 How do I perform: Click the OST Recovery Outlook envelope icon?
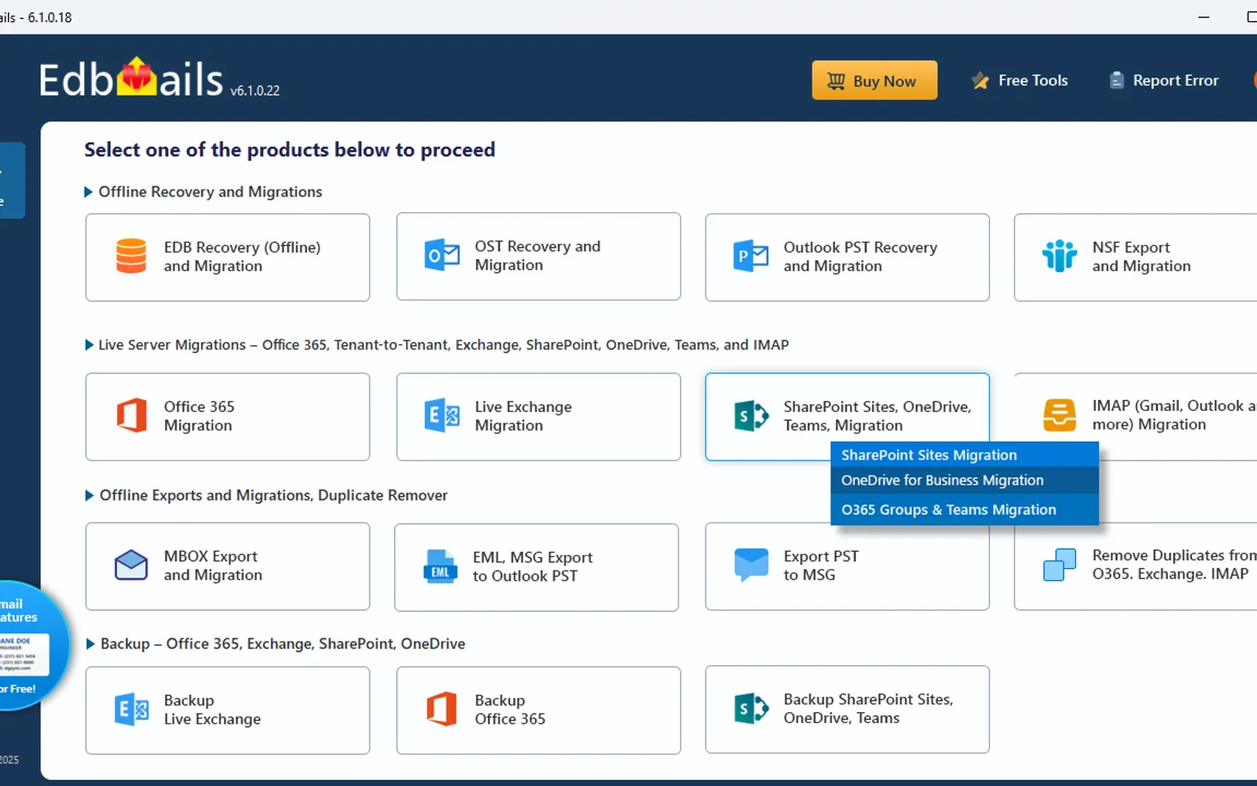pyautogui.click(x=442, y=255)
